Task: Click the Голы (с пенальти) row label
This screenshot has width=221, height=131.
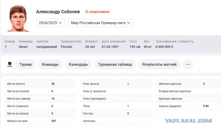Action: [x=94, y=91]
